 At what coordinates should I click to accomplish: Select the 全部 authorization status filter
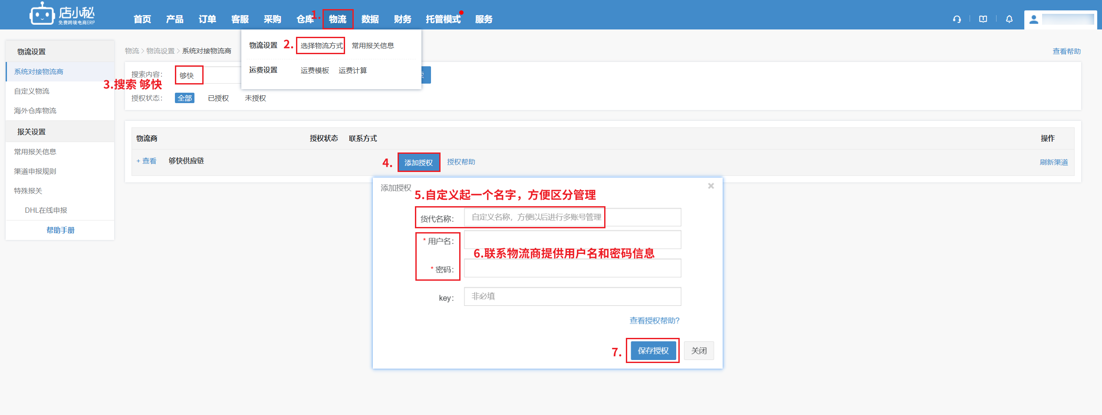point(184,98)
